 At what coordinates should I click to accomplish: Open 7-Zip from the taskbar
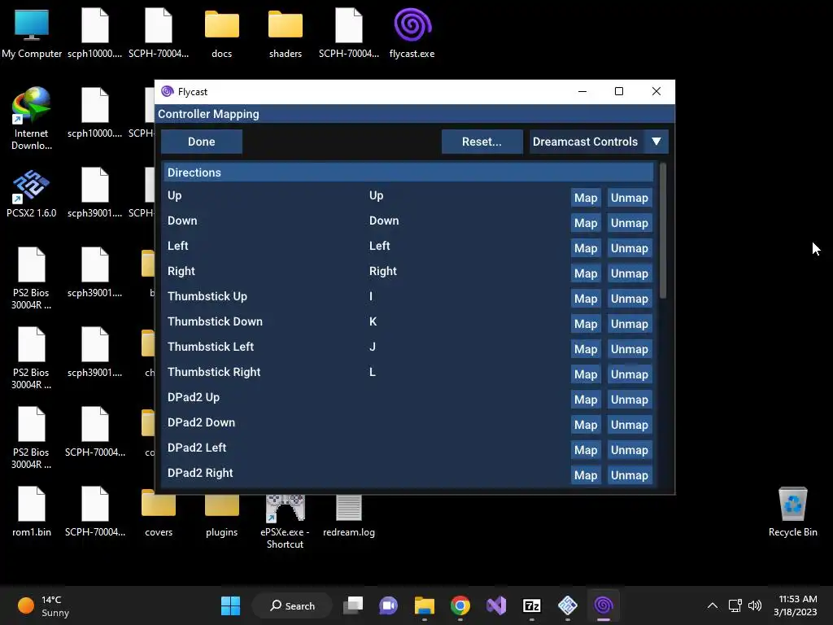[x=532, y=605]
